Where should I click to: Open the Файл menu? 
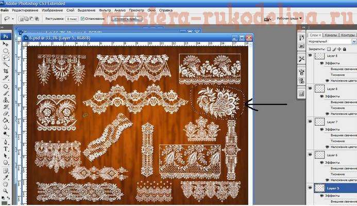pyautogui.click(x=4, y=10)
